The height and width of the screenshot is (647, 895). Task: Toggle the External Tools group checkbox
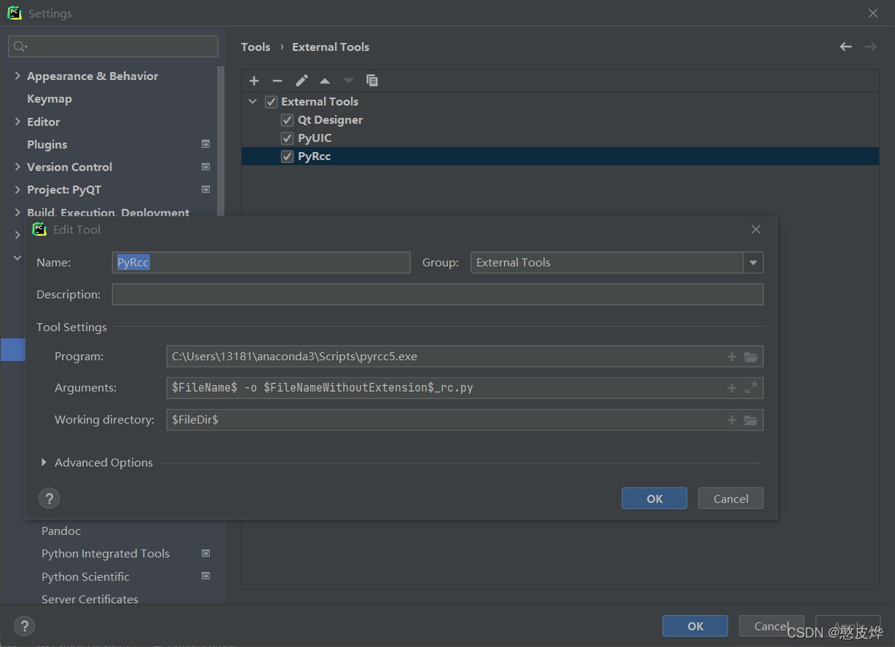[x=271, y=102]
